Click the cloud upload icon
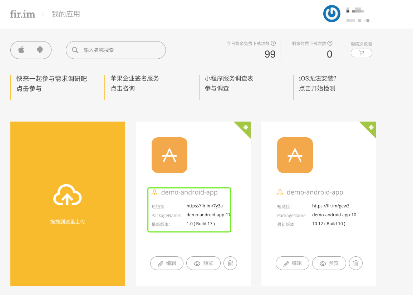Screen dimensions: 413x295 pos(68,195)
